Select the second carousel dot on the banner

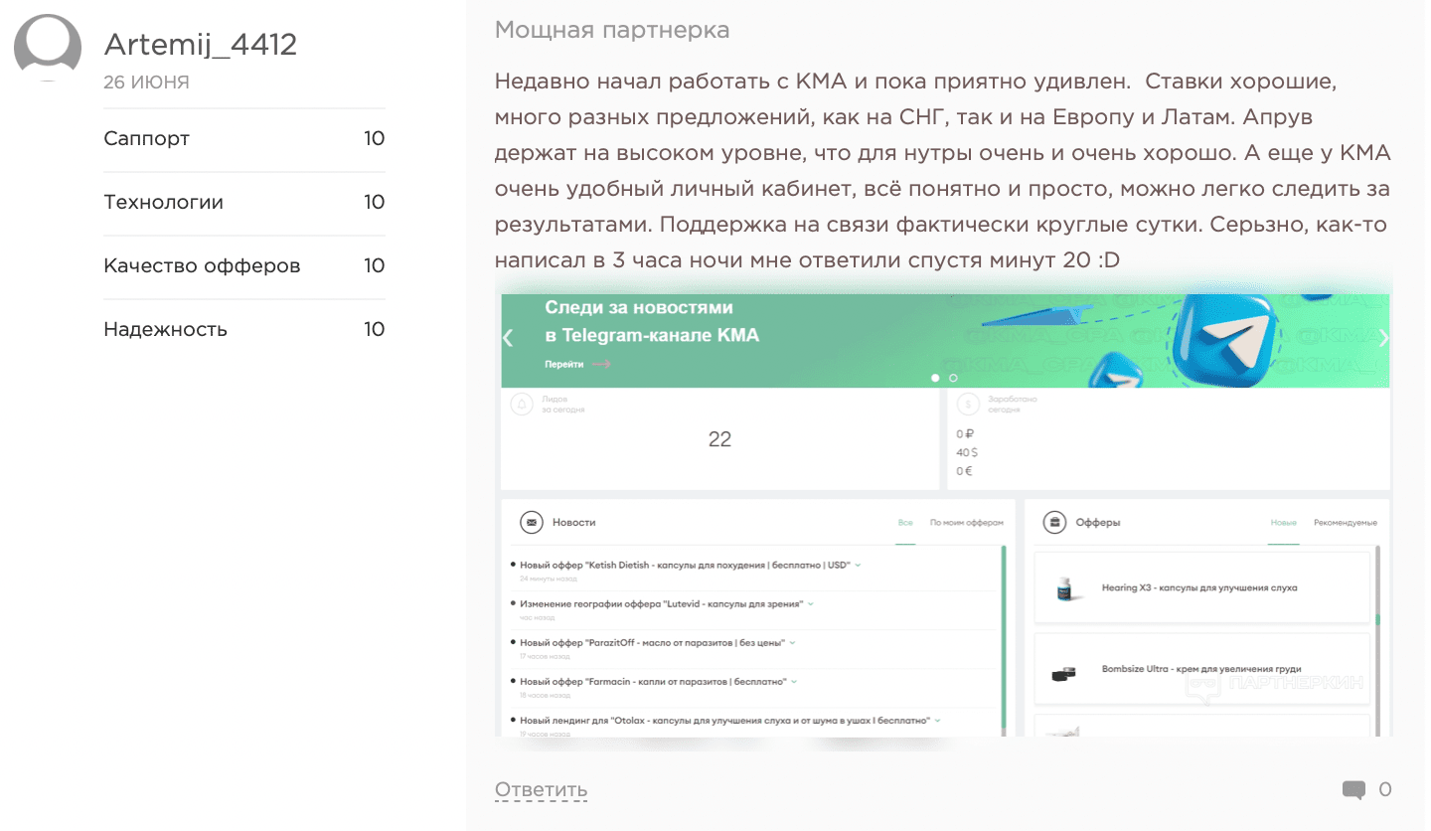coord(953,378)
